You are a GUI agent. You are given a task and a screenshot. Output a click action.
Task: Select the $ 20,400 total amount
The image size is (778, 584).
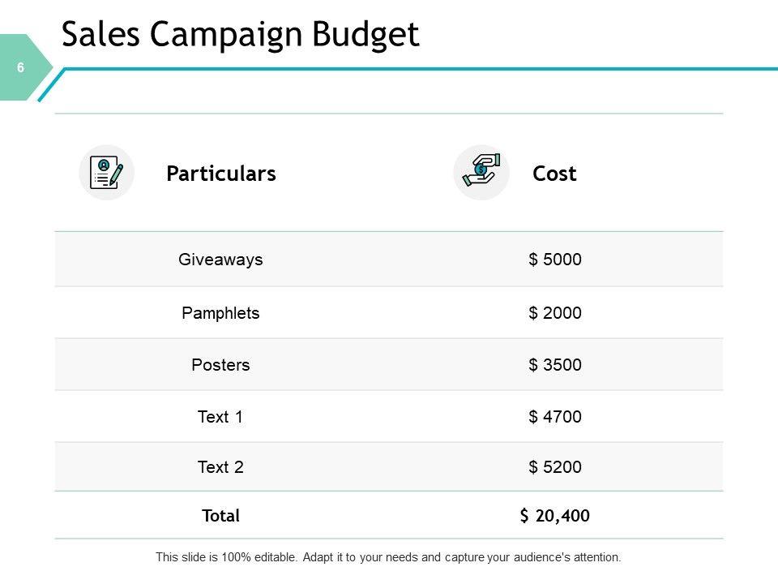pyautogui.click(x=555, y=516)
